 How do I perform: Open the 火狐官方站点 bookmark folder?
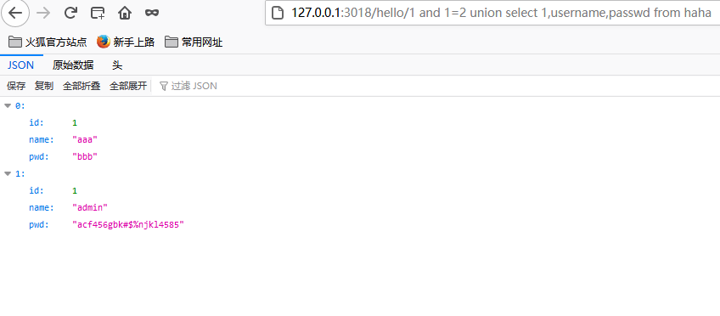coord(48,42)
